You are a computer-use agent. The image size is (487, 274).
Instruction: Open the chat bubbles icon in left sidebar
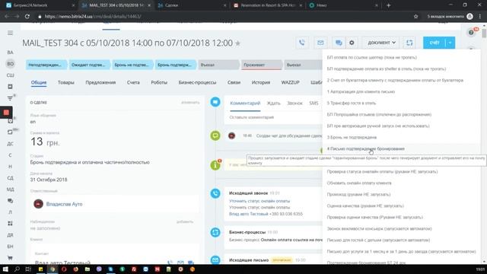point(10,201)
